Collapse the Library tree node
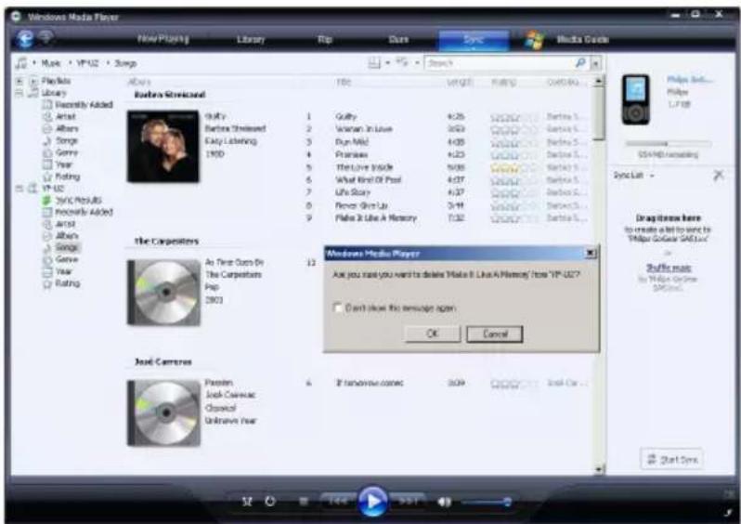 [19, 93]
